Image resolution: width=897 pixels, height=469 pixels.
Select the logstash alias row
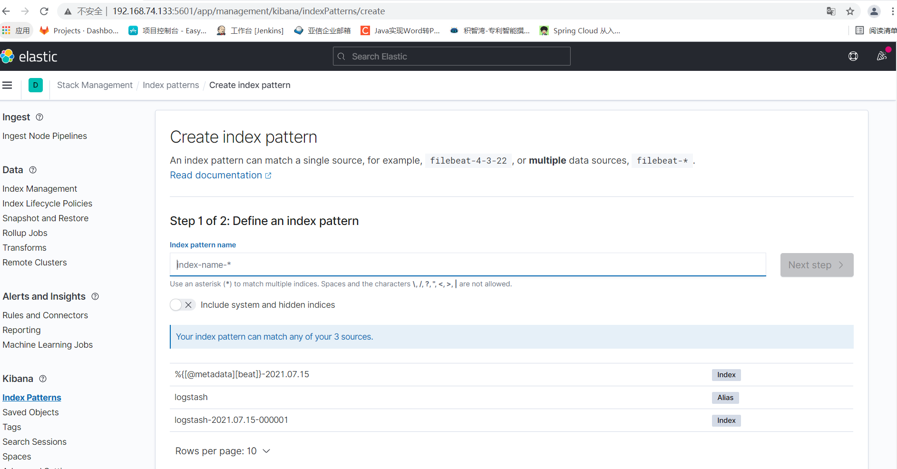511,398
